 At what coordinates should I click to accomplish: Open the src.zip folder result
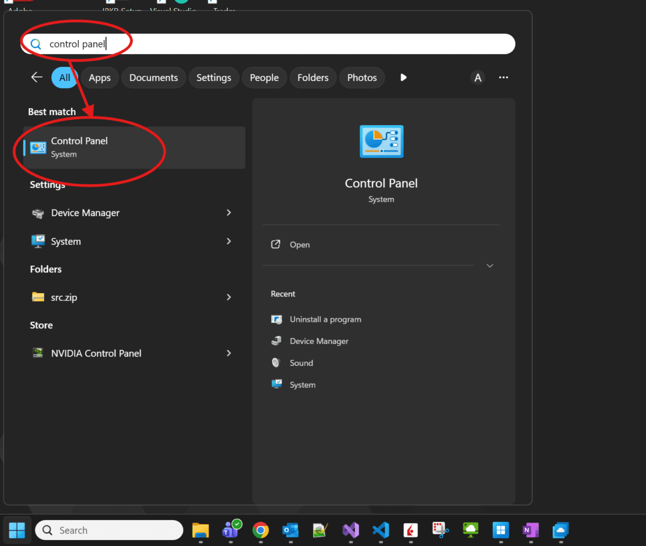click(x=132, y=297)
